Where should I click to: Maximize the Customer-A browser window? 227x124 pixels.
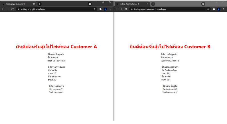pos(103,2)
